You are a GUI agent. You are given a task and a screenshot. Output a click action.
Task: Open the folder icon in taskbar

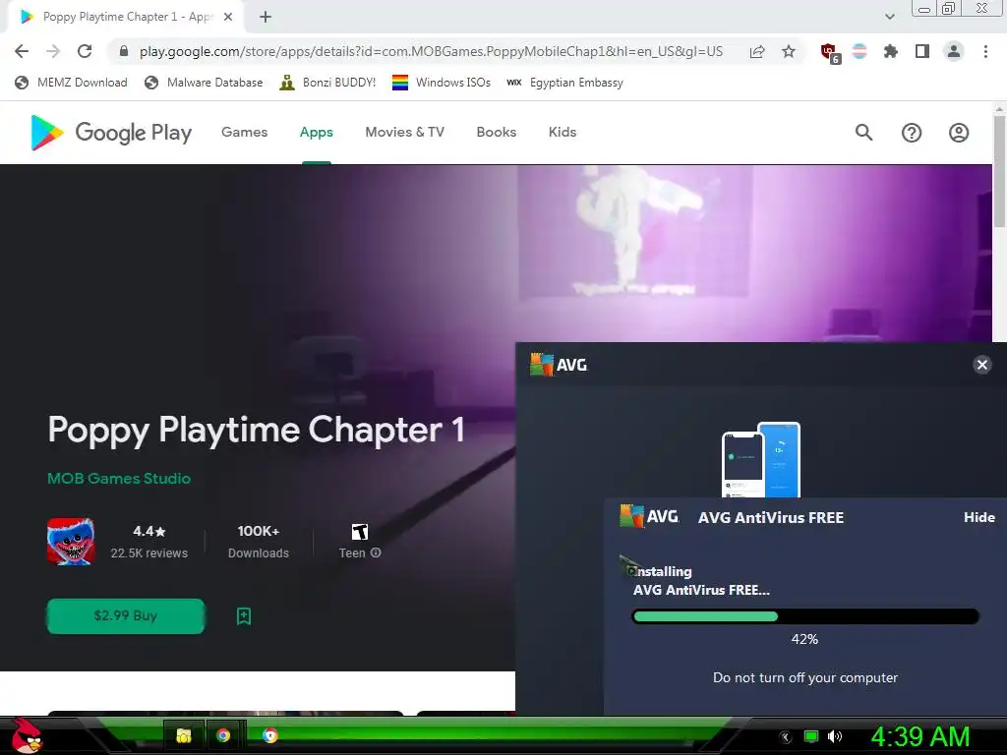click(x=184, y=735)
